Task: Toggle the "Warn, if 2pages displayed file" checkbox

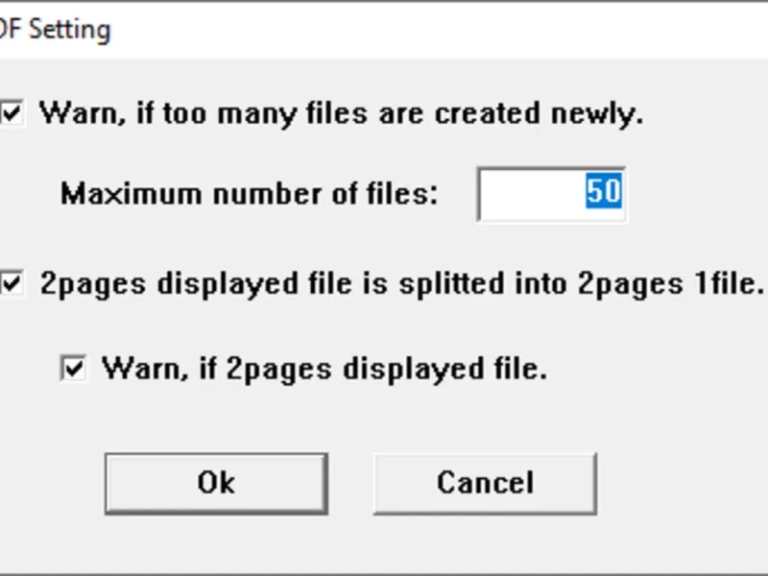Action: pyautogui.click(x=74, y=368)
